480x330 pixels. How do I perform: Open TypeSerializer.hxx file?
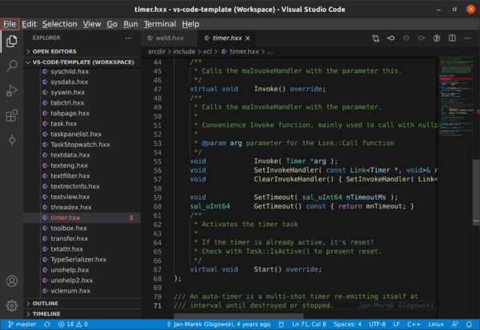pyautogui.click(x=82, y=260)
